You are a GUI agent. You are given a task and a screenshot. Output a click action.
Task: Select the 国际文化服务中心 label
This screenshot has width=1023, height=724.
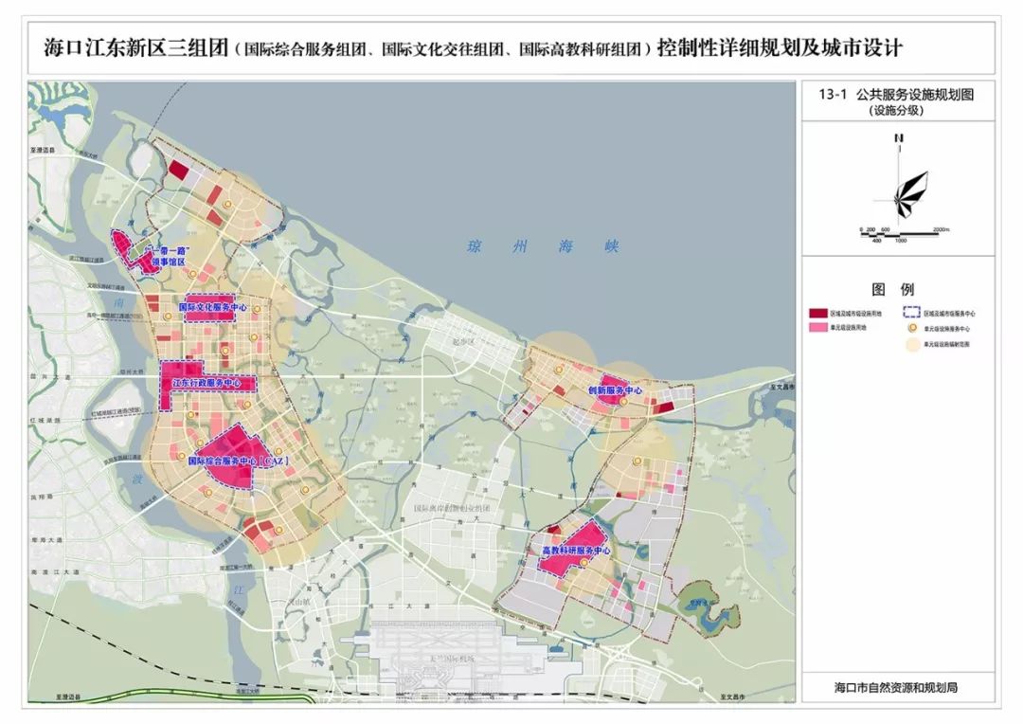(213, 306)
